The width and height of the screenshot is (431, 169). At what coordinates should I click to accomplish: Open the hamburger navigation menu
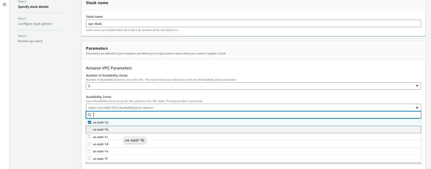coord(4,4)
